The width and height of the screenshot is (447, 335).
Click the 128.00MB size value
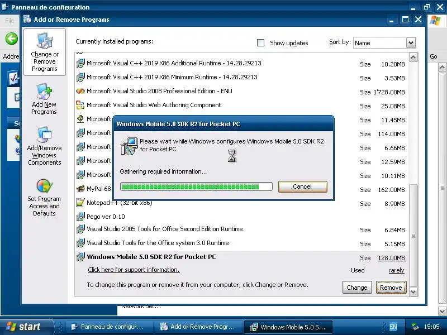point(391,258)
